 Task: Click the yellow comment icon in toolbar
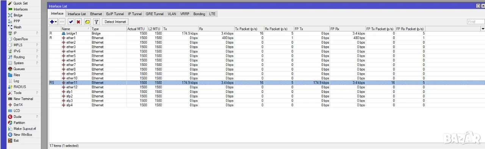(88, 22)
